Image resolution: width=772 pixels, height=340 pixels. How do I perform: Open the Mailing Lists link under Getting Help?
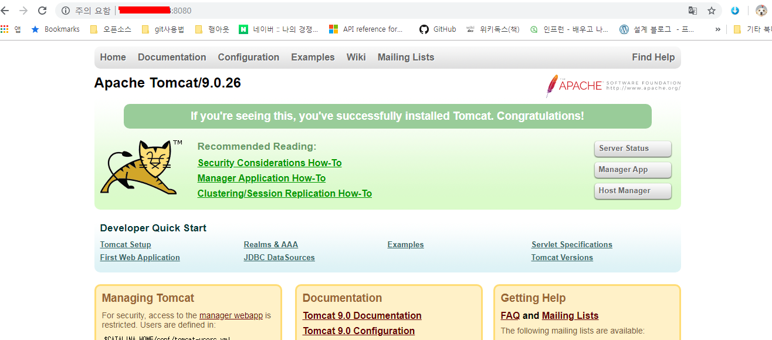pyautogui.click(x=570, y=315)
